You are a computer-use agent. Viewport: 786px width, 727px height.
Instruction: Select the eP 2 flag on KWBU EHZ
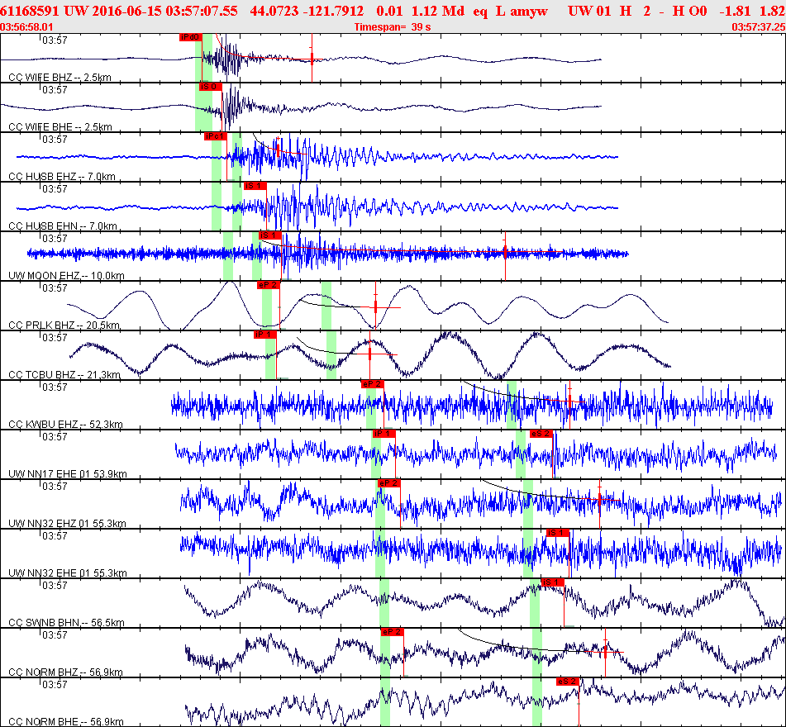coord(373,384)
